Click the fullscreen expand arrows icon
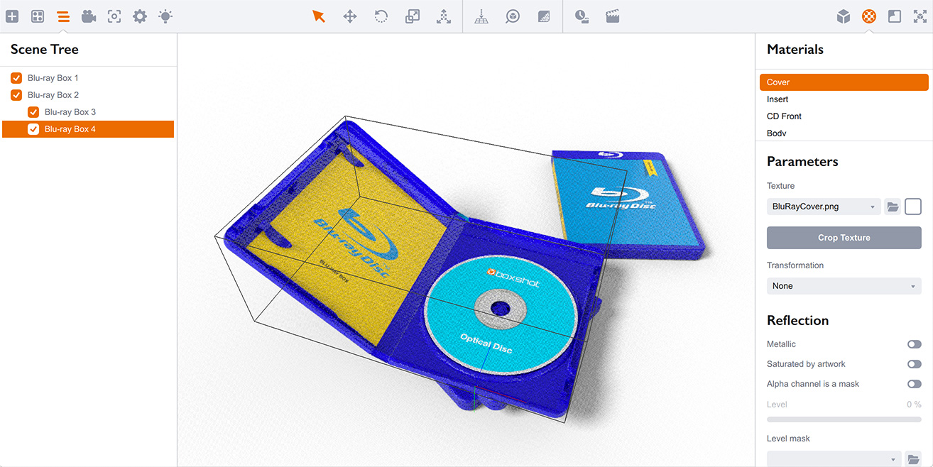 click(920, 16)
